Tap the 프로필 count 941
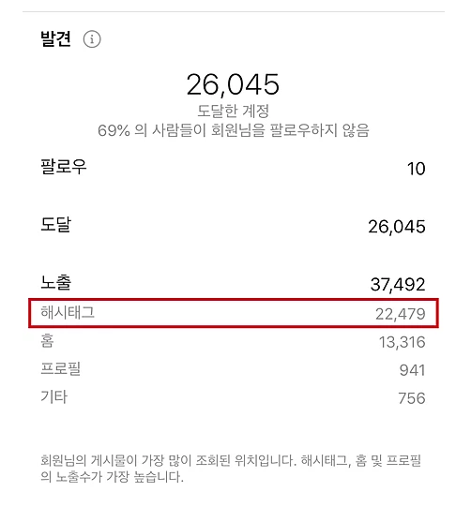Screen dimensions: 471x507 coord(413,370)
